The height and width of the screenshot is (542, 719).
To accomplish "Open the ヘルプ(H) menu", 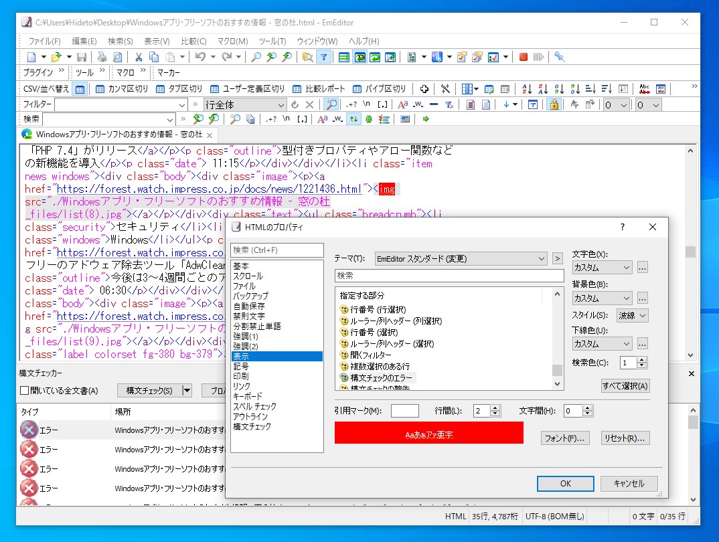I will coord(364,41).
